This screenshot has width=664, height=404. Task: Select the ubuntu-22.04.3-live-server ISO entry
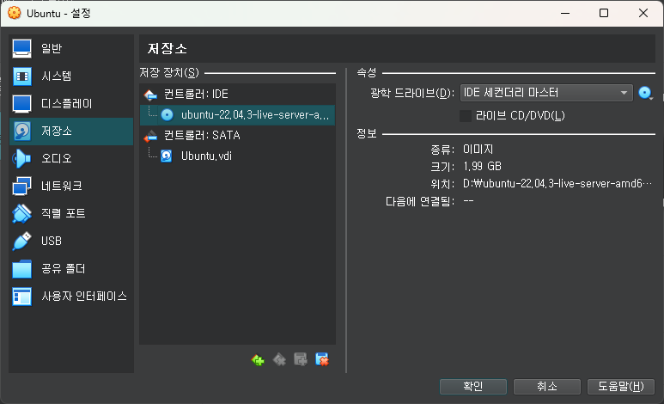(237, 115)
